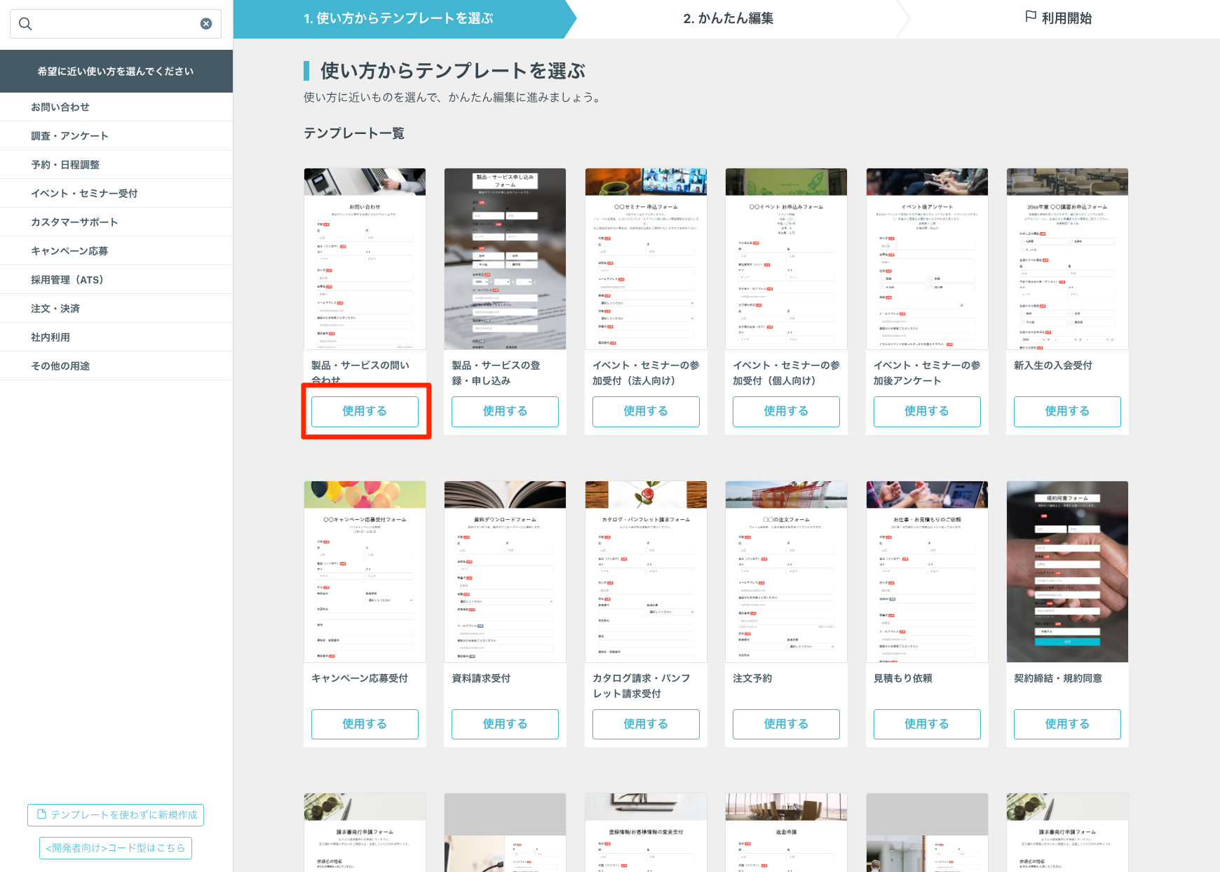Click the search magnifier icon
Screen dimensions: 1220x872
tap(25, 24)
